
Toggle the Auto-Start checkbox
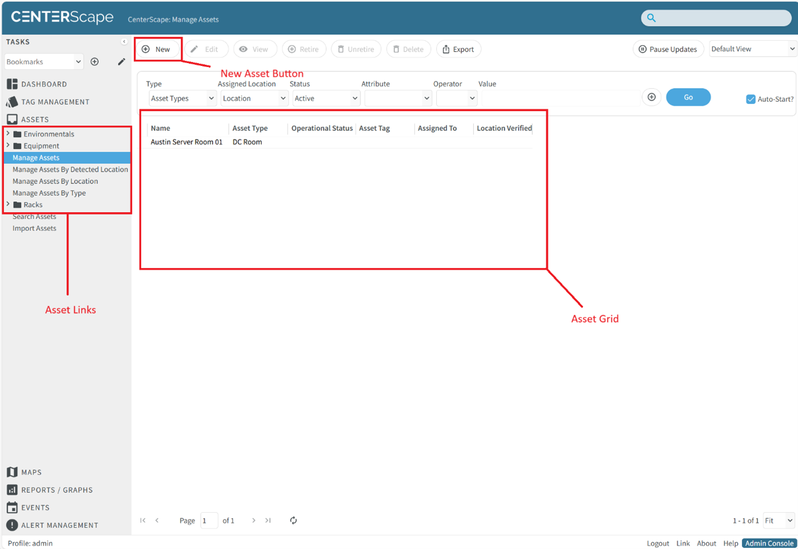pyautogui.click(x=750, y=100)
